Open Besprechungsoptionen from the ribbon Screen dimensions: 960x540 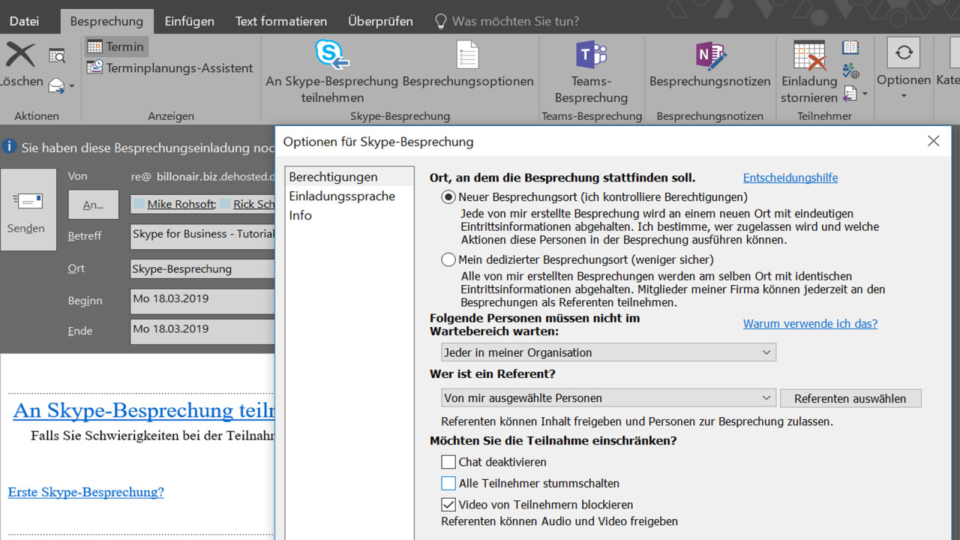(x=468, y=56)
